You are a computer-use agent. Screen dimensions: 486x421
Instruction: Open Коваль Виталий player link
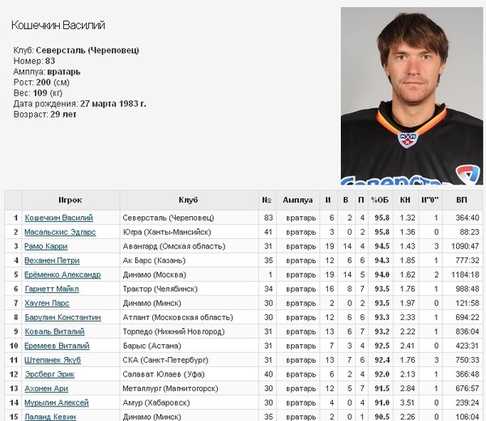(54, 332)
